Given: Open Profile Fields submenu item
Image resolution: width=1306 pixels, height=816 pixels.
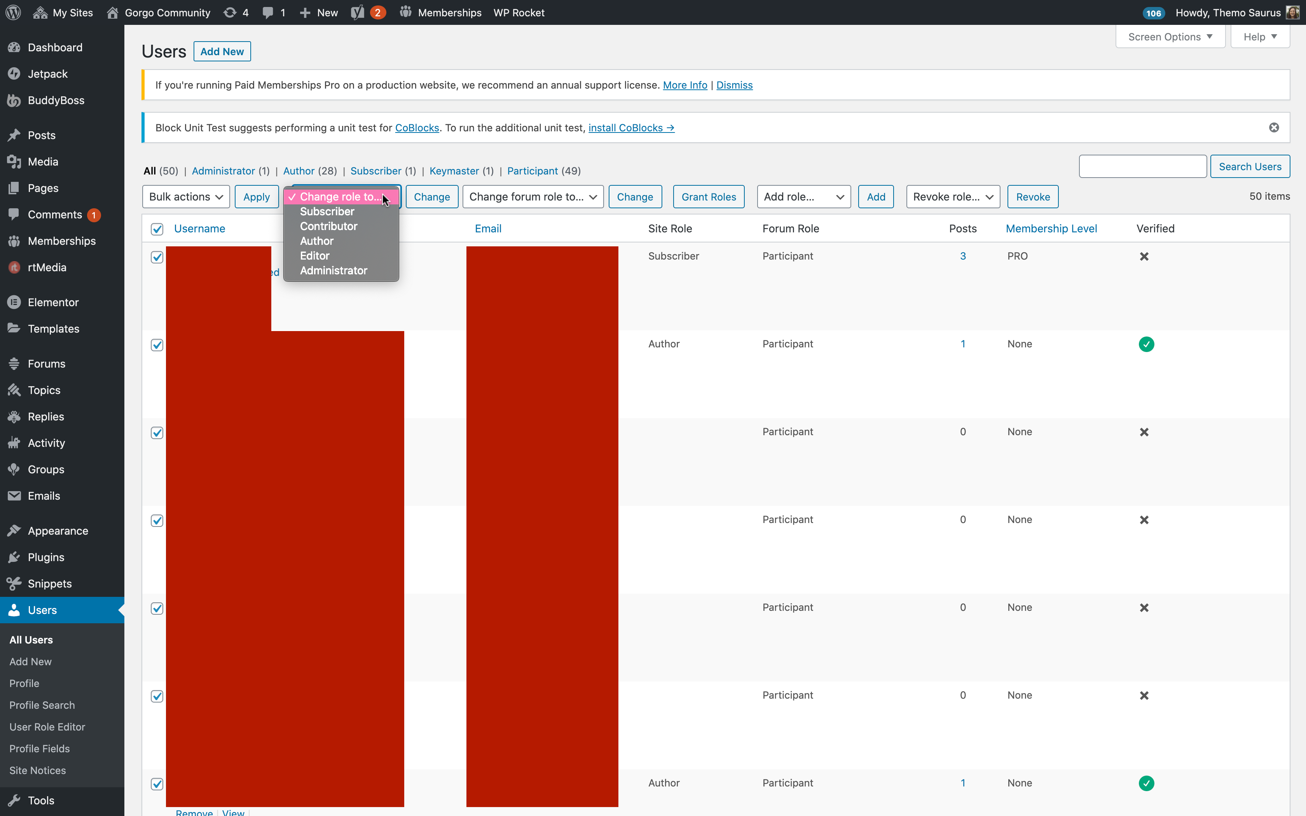Looking at the screenshot, I should click(x=39, y=748).
